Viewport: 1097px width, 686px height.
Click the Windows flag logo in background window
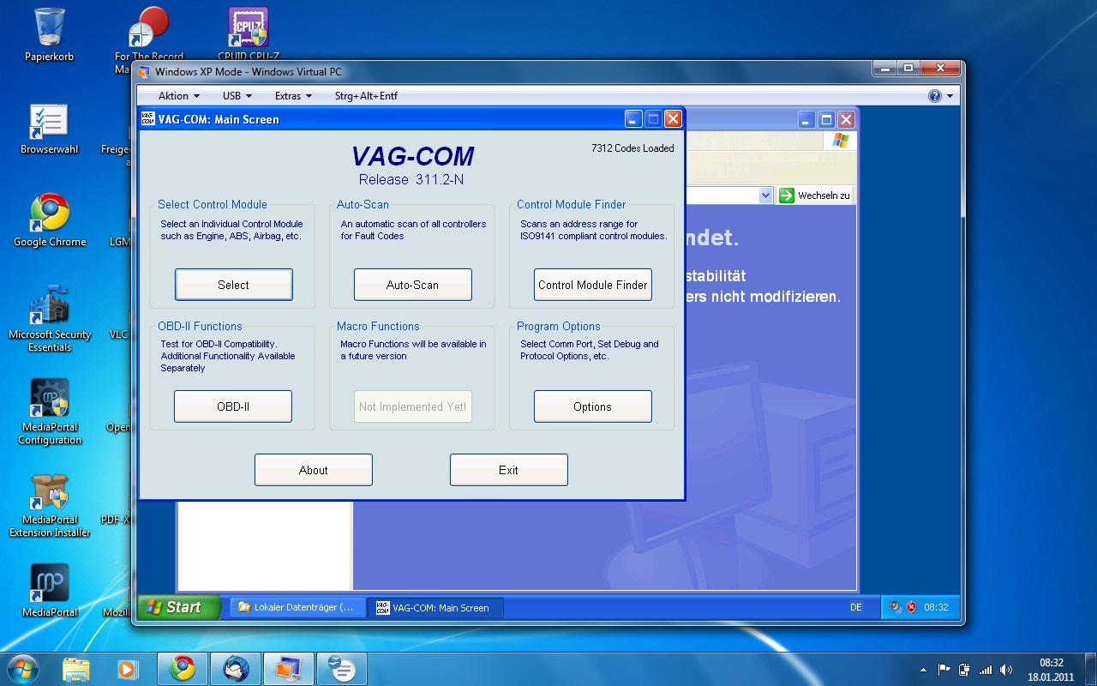pyautogui.click(x=840, y=141)
